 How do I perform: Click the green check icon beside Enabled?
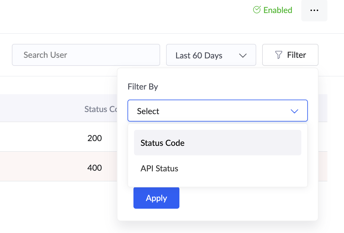[257, 10]
